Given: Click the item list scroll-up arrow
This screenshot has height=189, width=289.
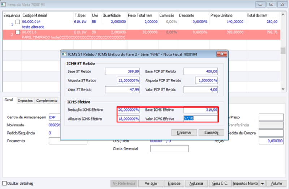Looking at the screenshot, I should pos(283,14).
